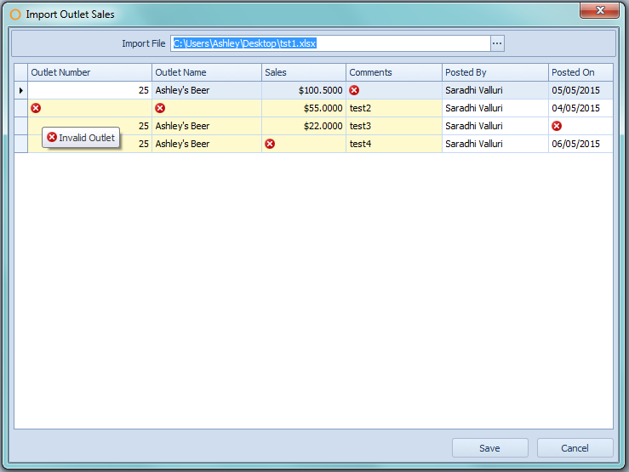Viewport: 629px width, 472px height.
Task: Sort by Outlet Name column header
Action: tap(206, 72)
